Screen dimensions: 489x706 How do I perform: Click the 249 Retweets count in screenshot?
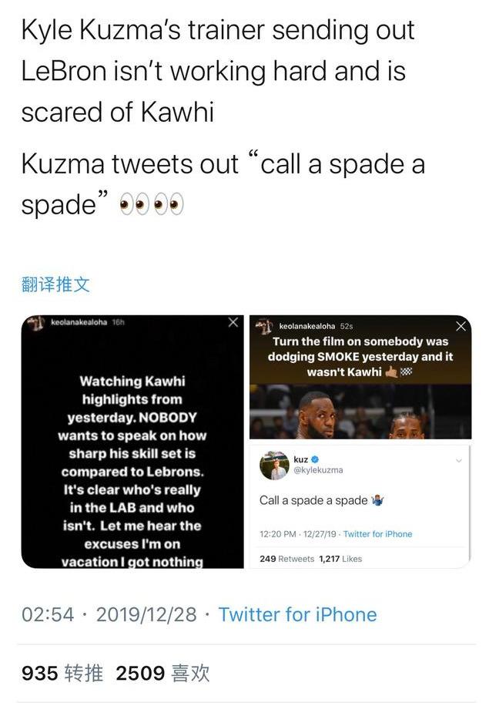pos(286,559)
